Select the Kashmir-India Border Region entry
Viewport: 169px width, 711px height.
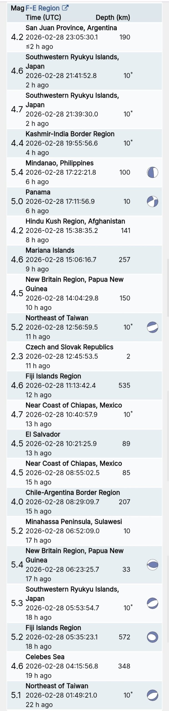[70, 134]
